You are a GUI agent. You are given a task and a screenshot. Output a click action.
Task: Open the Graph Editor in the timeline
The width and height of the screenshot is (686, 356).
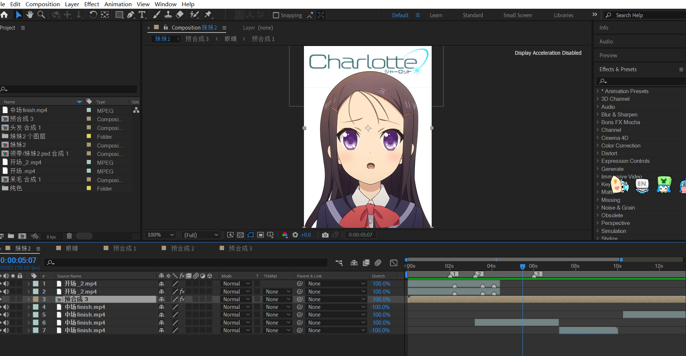(x=394, y=263)
